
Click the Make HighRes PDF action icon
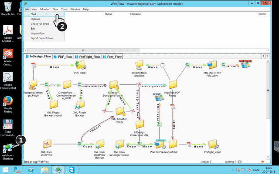click(139, 84)
